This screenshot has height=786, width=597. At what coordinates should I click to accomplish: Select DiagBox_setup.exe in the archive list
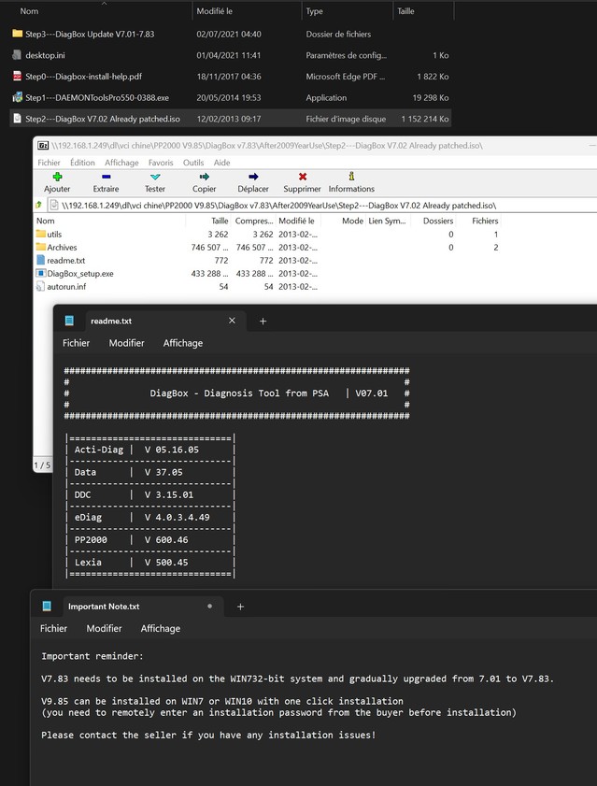80,274
